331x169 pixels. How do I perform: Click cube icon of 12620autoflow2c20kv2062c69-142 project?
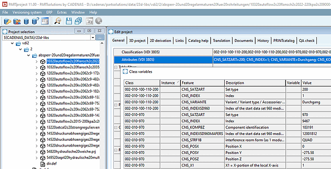pos(43,116)
